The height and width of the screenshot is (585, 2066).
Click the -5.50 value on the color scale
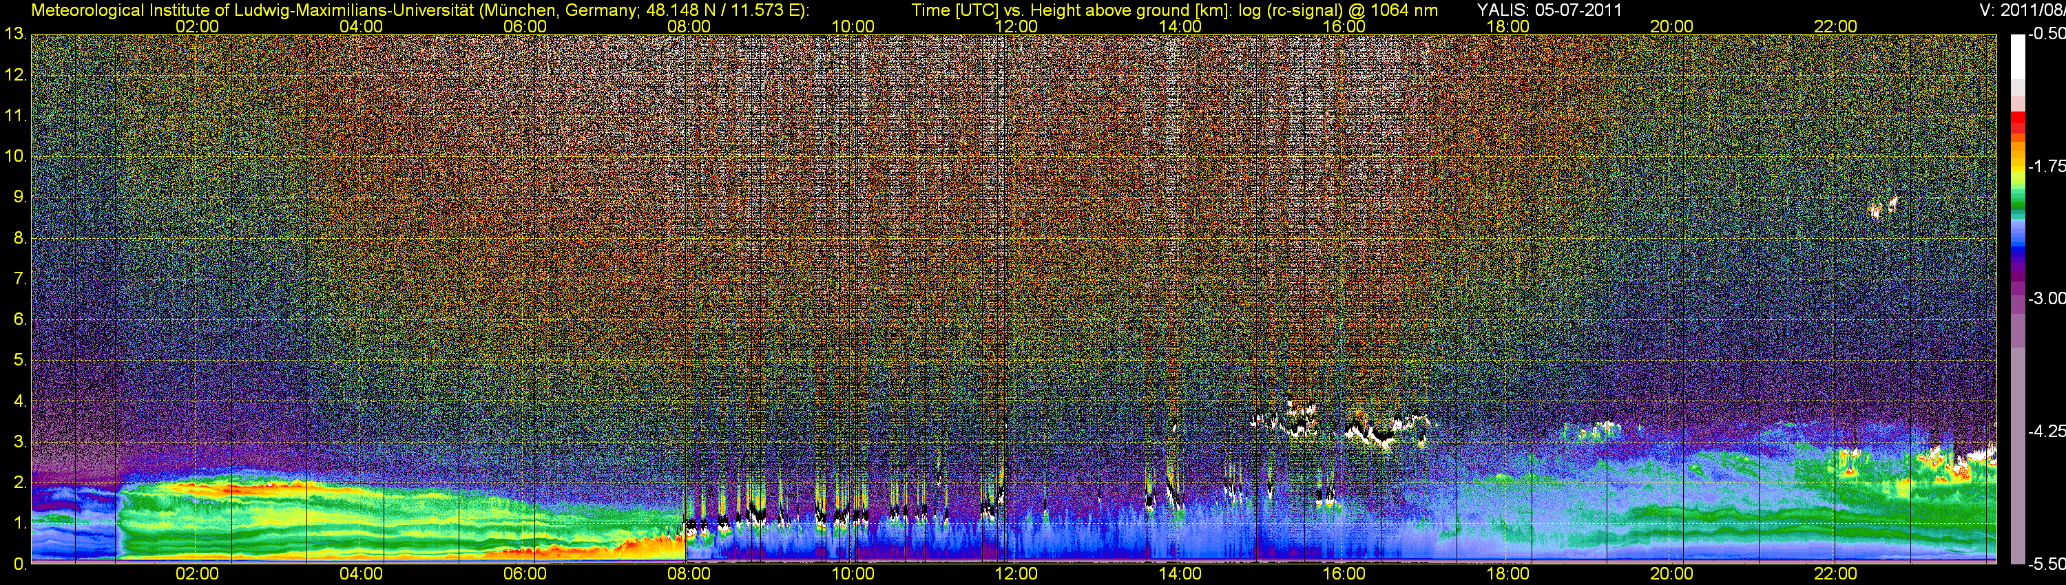pyautogui.click(x=2046, y=564)
